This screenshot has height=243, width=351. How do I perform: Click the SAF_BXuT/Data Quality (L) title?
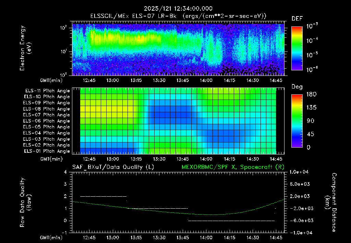coord(113,167)
